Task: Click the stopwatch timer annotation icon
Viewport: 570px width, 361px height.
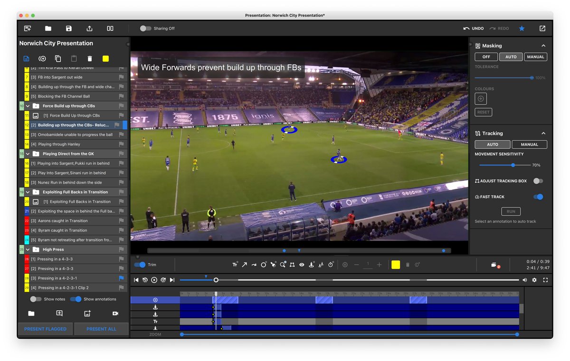Action: pyautogui.click(x=331, y=265)
